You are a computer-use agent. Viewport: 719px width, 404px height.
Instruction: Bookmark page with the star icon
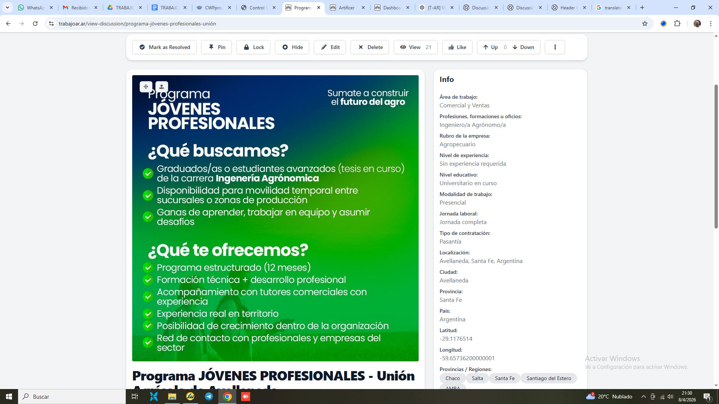click(x=644, y=24)
